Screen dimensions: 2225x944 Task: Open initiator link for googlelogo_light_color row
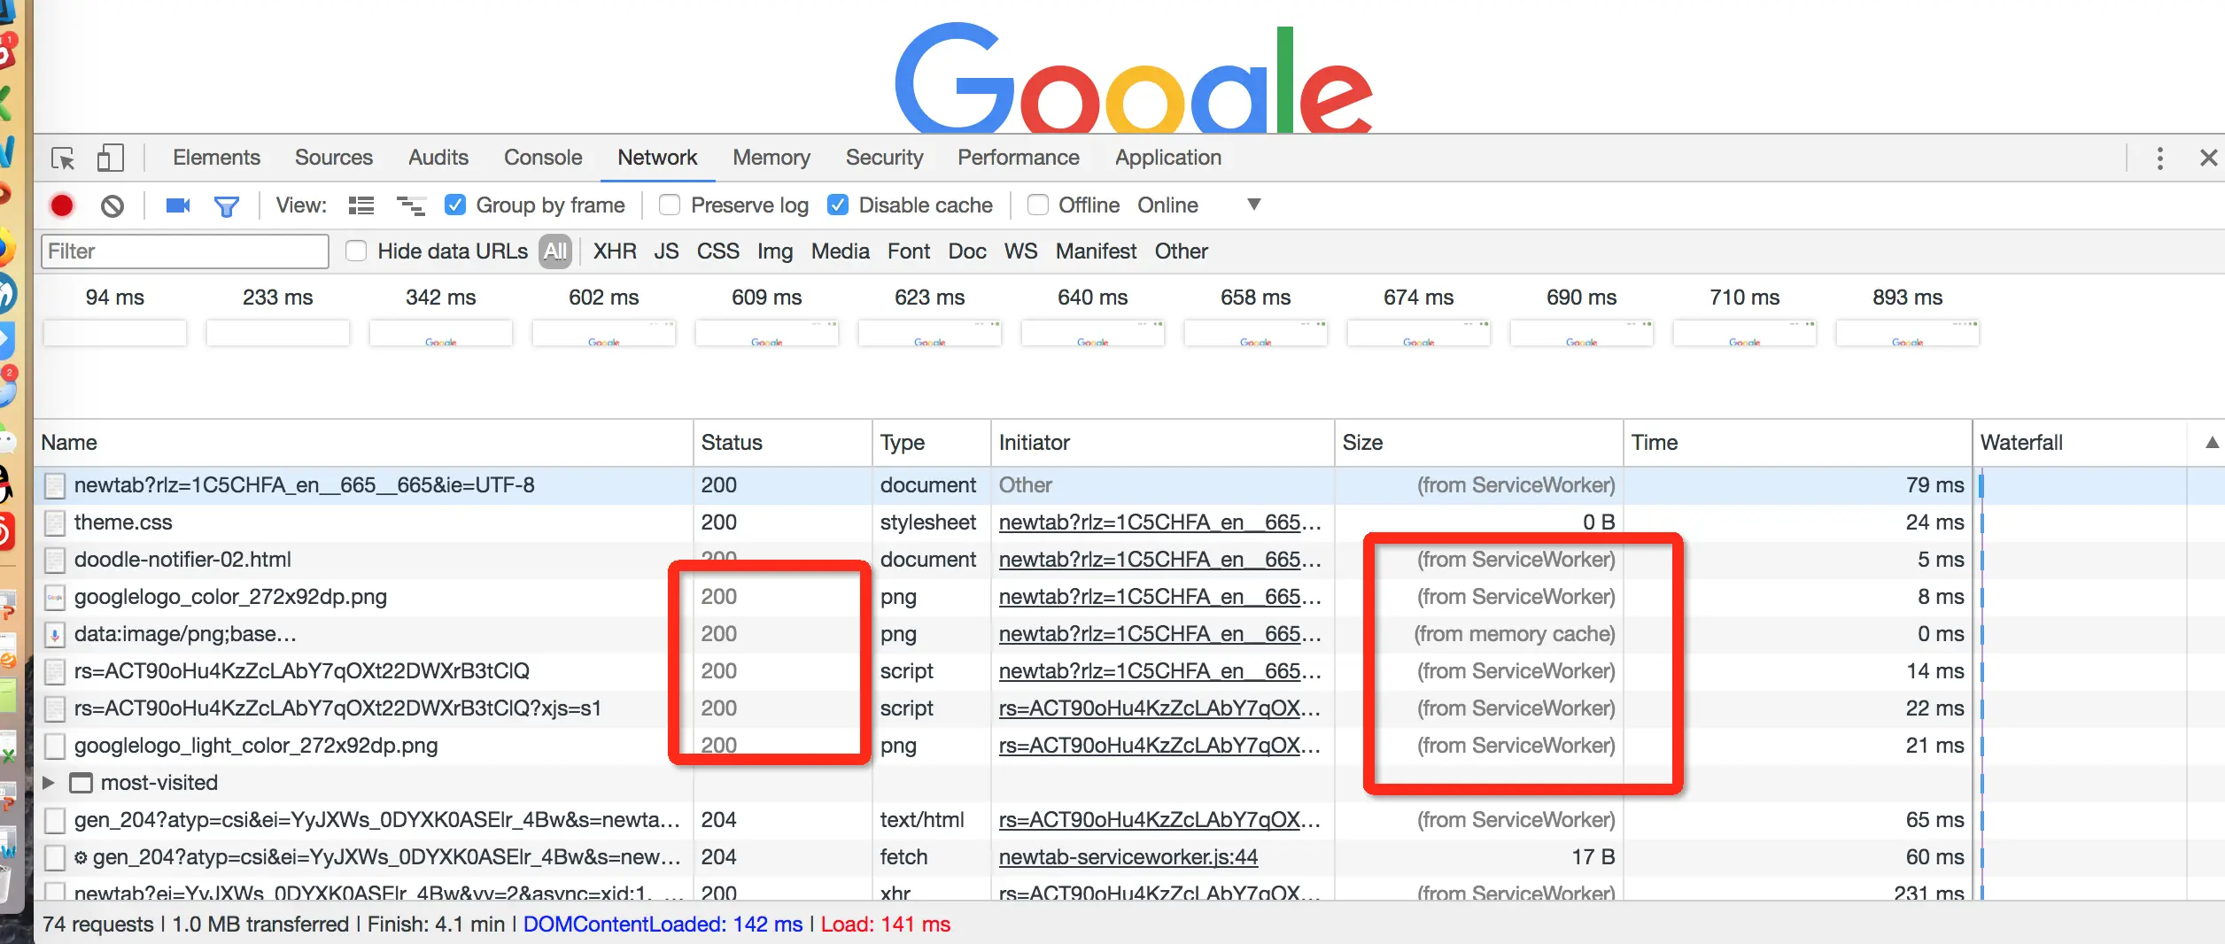click(x=1159, y=746)
